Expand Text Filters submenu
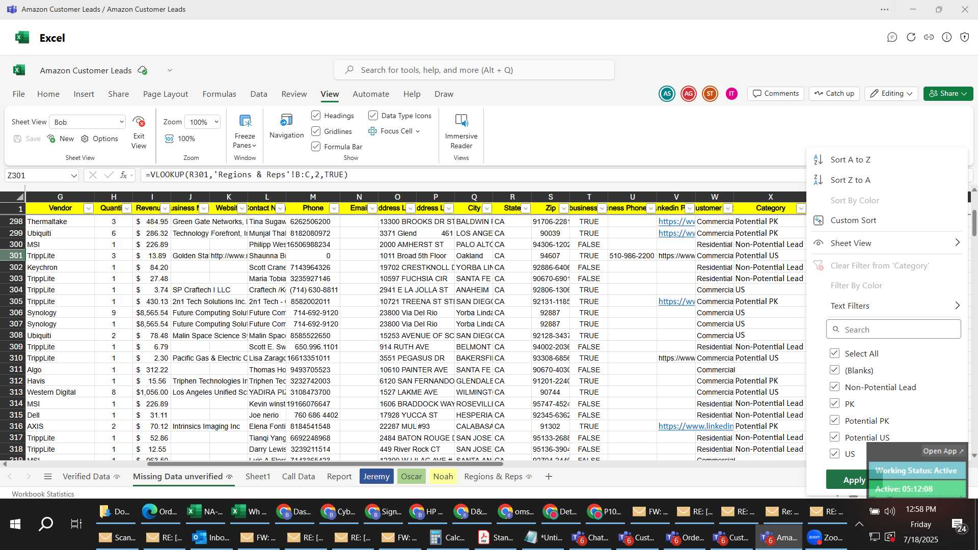Image resolution: width=978 pixels, height=550 pixels. (894, 306)
